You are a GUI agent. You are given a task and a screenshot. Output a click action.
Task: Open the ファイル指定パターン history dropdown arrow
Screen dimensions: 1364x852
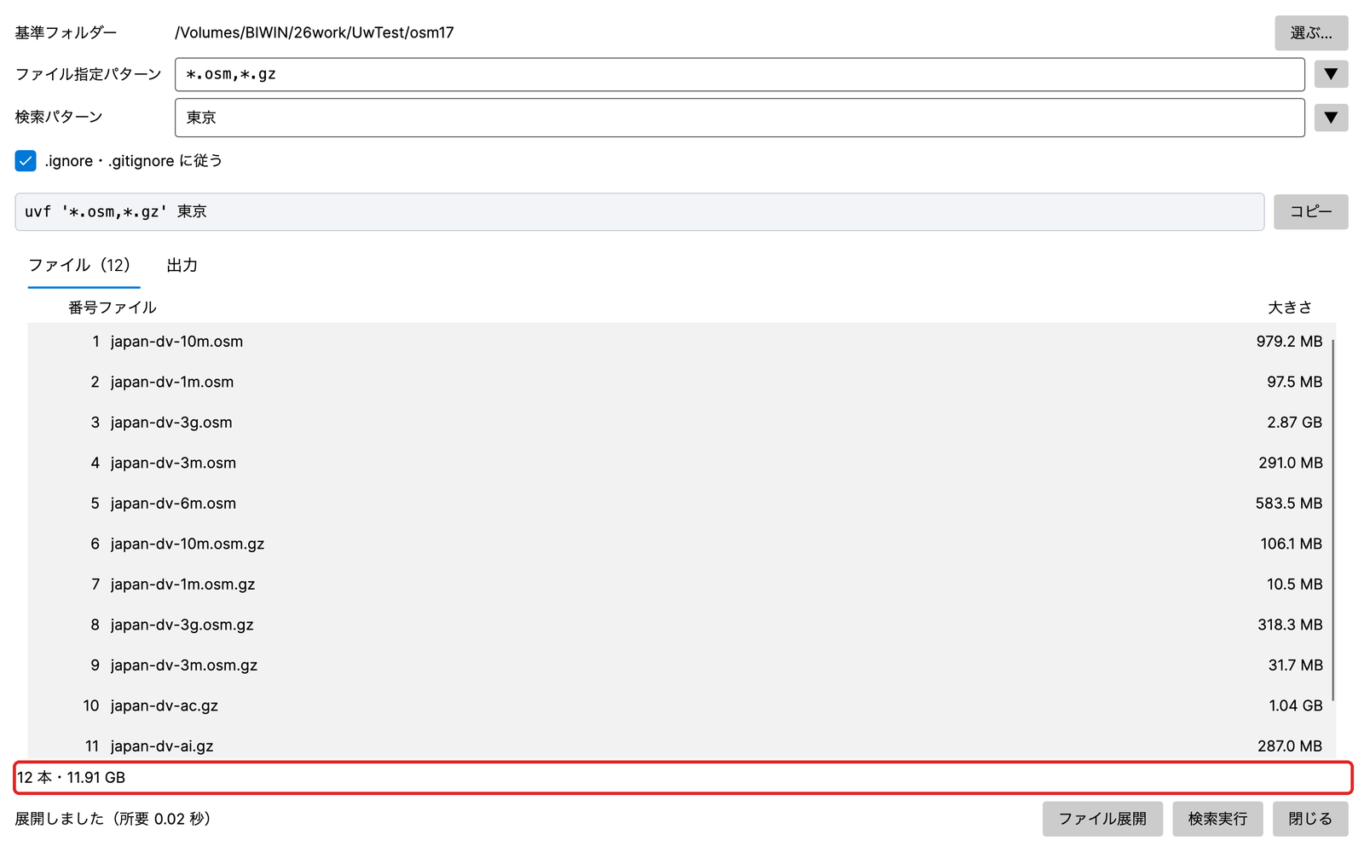point(1331,74)
